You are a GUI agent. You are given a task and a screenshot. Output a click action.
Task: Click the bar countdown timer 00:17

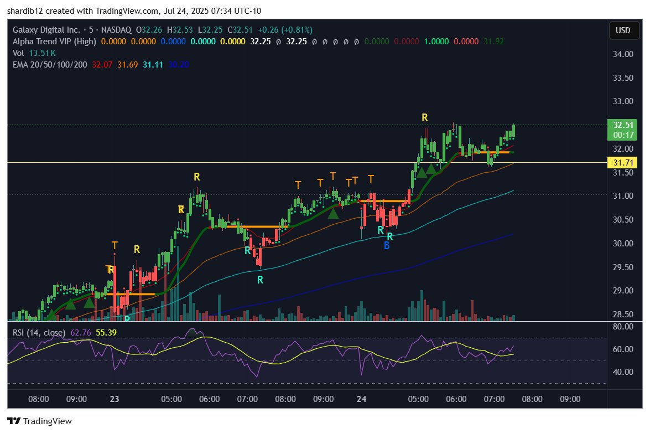point(623,135)
